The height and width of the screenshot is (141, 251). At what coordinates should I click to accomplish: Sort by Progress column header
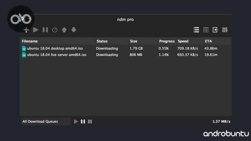pyautogui.click(x=167, y=41)
